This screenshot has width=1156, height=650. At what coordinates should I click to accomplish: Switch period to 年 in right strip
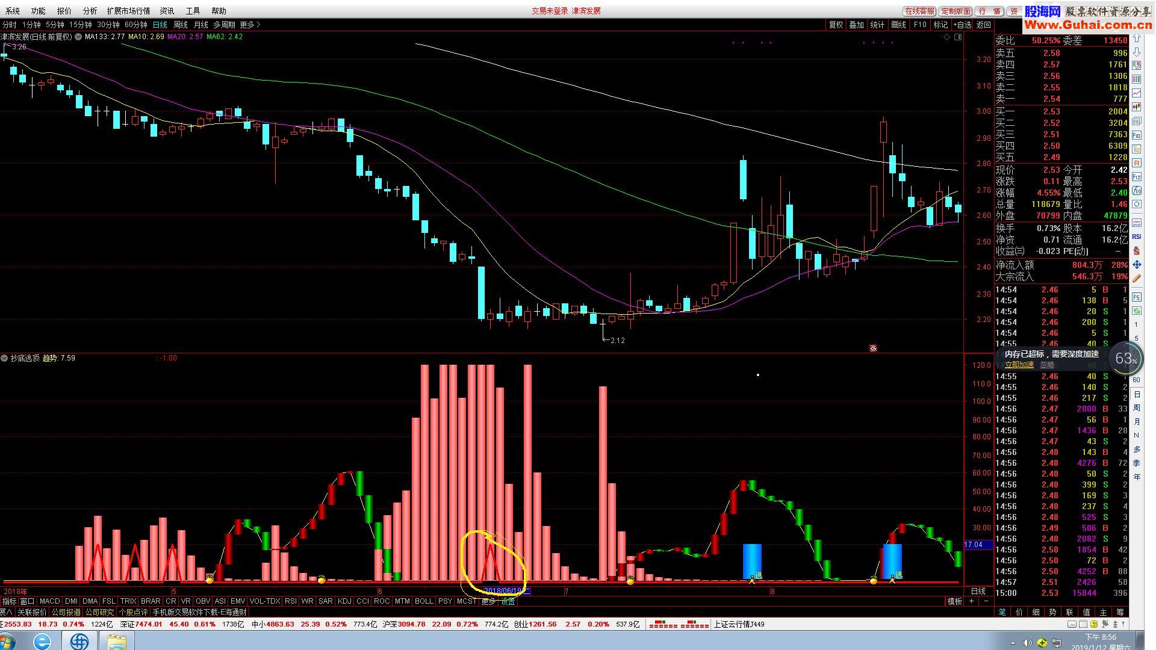pyautogui.click(x=1137, y=477)
